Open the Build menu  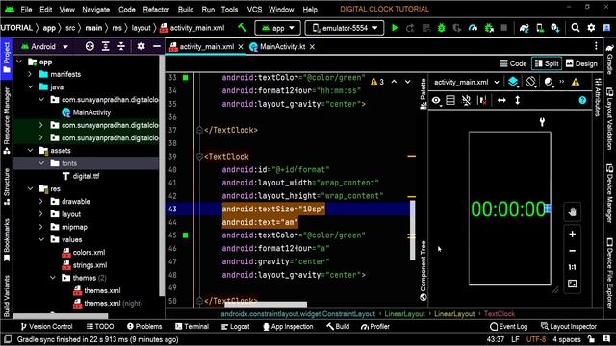pos(186,10)
